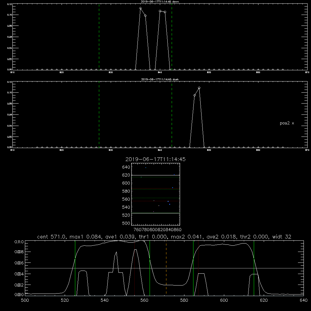Select the diamond marker at 840 in dawn plot
Image resolution: width=311 pixels, height=311 pixels.
[x=160, y=11]
